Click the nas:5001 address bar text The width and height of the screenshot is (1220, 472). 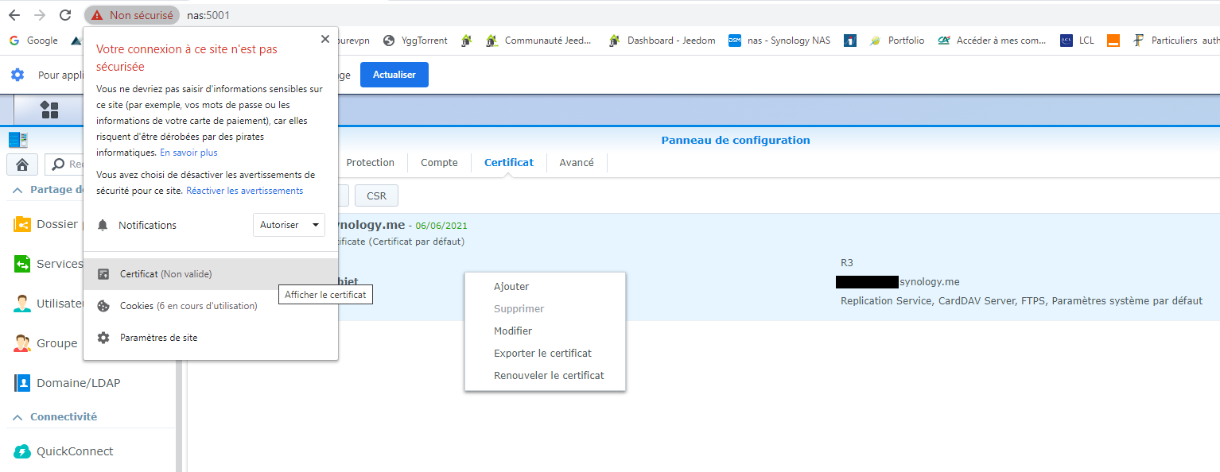208,15
